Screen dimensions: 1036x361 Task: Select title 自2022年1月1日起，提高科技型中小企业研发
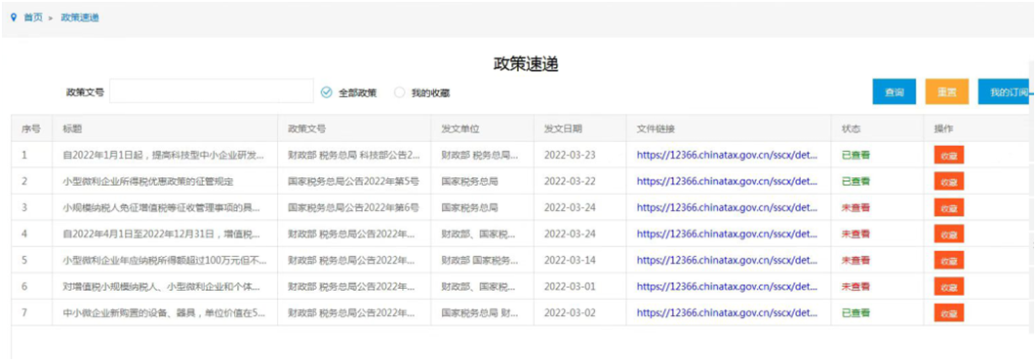pos(164,155)
